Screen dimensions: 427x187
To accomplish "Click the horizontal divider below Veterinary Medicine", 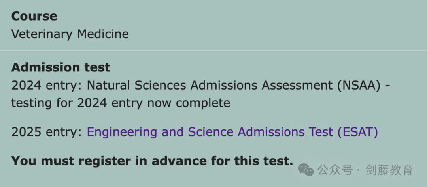I will pos(213,50).
